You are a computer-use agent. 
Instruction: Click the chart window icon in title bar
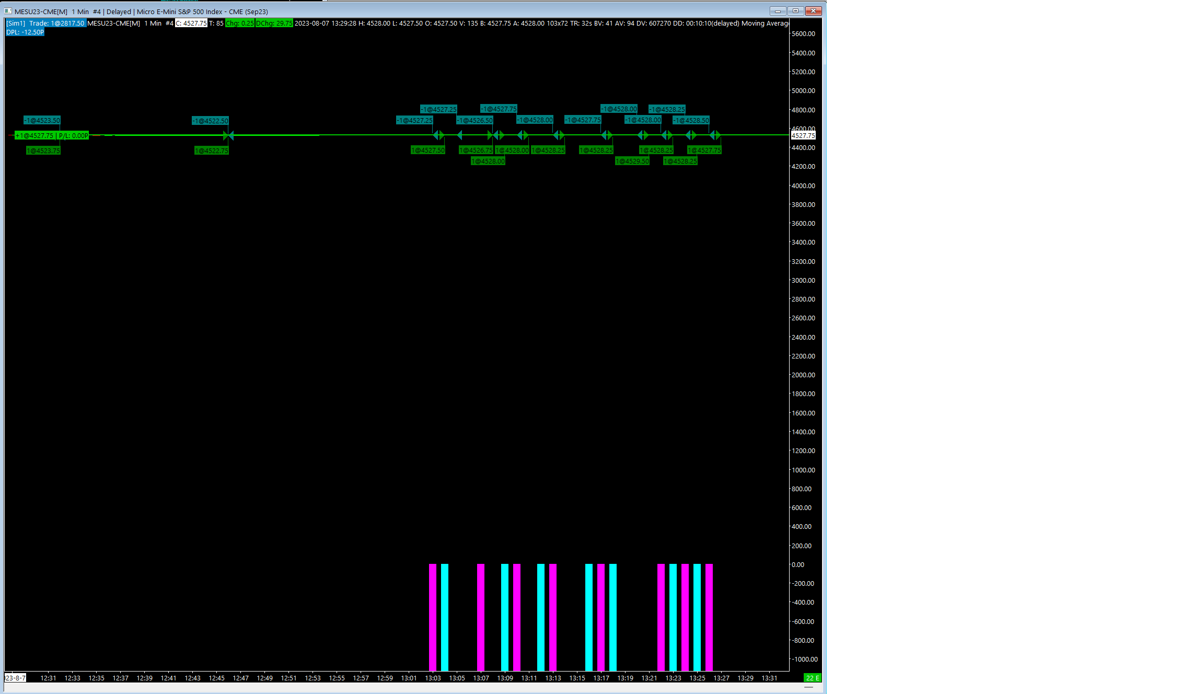8,11
